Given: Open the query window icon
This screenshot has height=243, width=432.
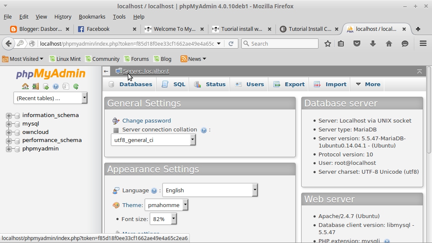Looking at the screenshot, I should pyautogui.click(x=46, y=87).
